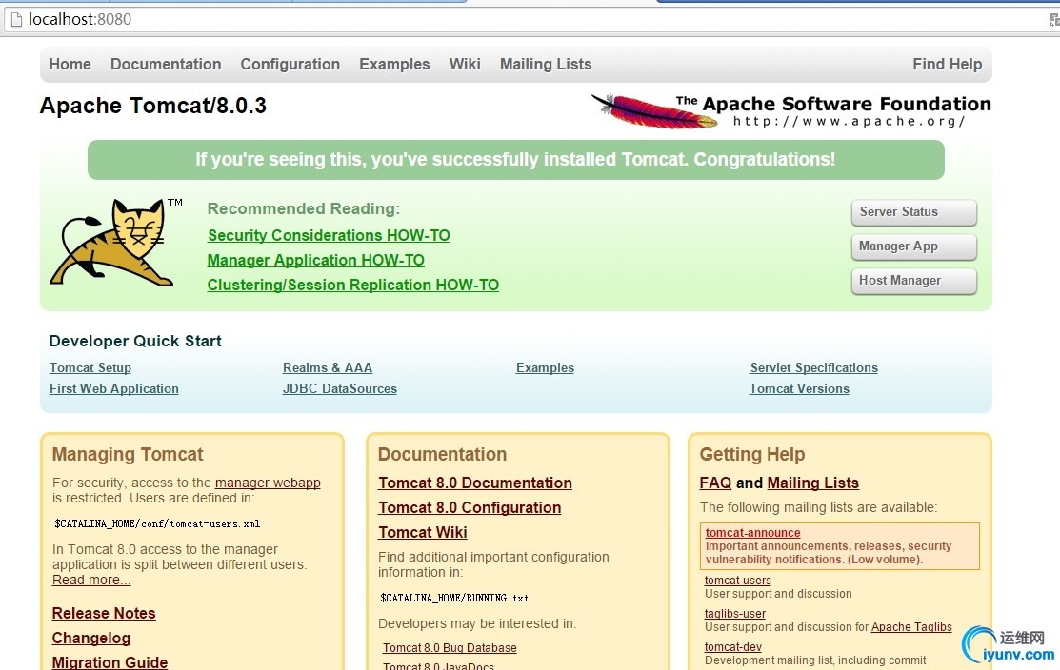The height and width of the screenshot is (670, 1060).
Task: Open the Tomcat Wiki link
Action: click(423, 533)
